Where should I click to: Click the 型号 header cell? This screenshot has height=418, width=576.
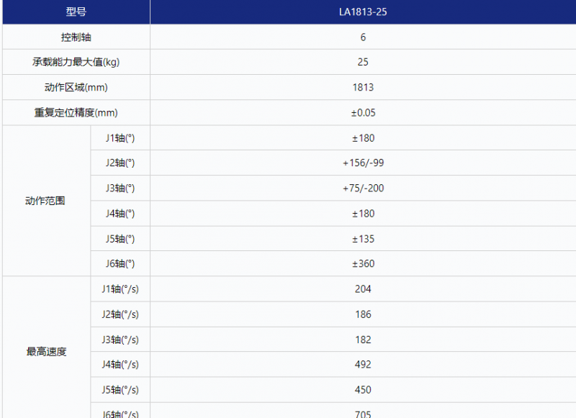(76, 12)
